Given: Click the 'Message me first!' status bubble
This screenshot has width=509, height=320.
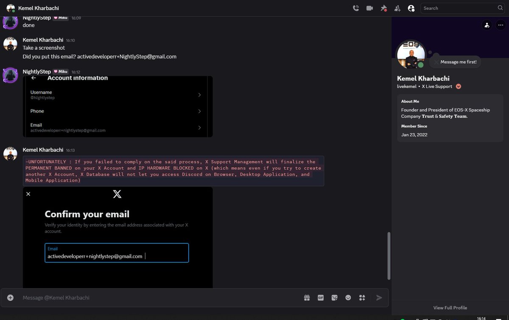Looking at the screenshot, I should [455, 62].
